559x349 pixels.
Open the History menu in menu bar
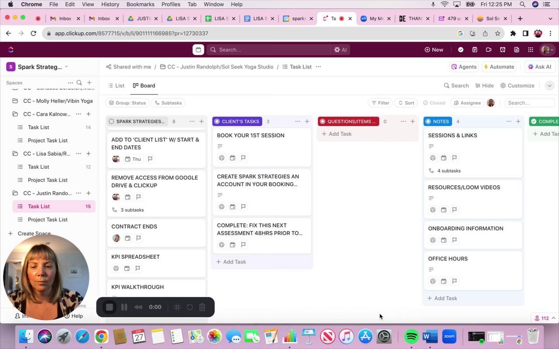[x=110, y=4]
